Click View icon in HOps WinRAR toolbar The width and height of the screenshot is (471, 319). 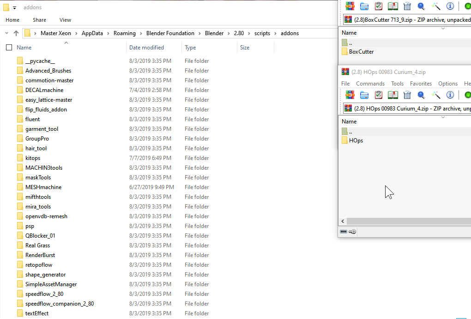(x=392, y=95)
